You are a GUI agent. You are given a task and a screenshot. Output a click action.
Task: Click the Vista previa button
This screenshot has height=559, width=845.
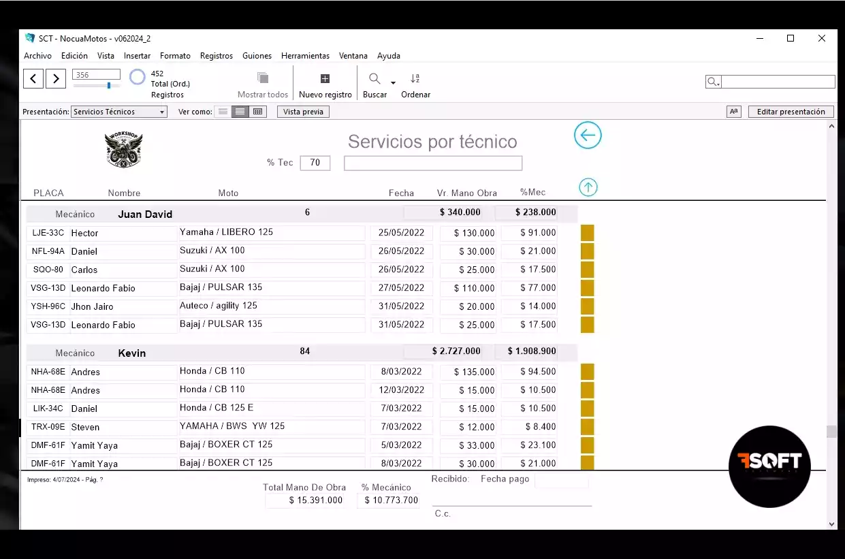pos(303,112)
